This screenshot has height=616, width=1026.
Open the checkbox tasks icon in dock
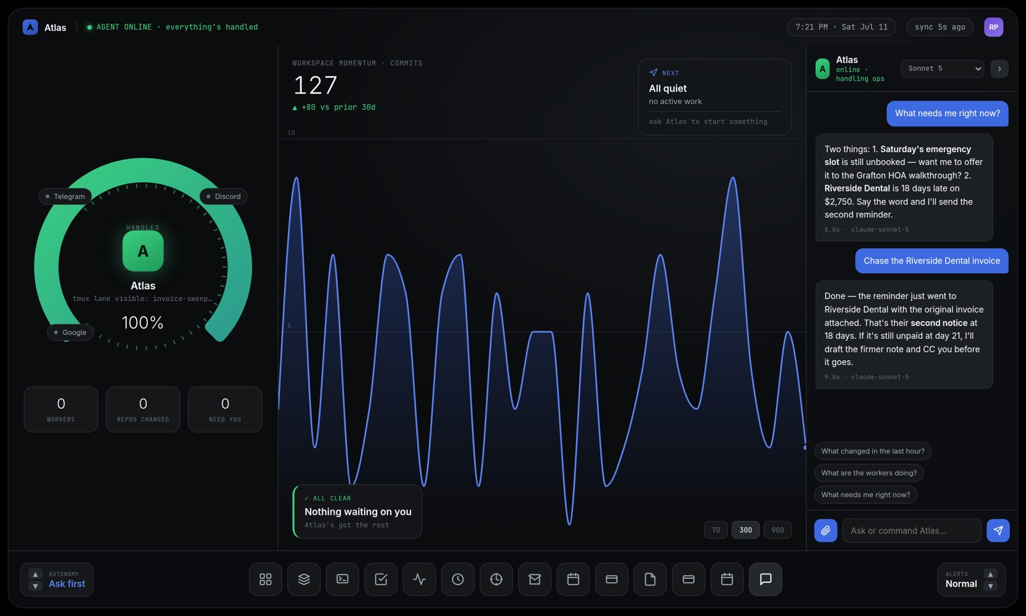coord(381,579)
